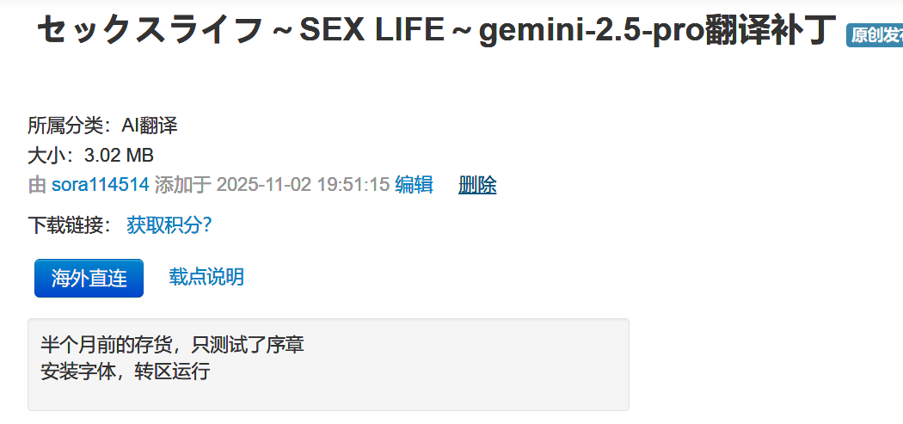Viewport: 903px width, 424px height.
Task: Click the 3.02 MB size value
Action: pos(119,156)
